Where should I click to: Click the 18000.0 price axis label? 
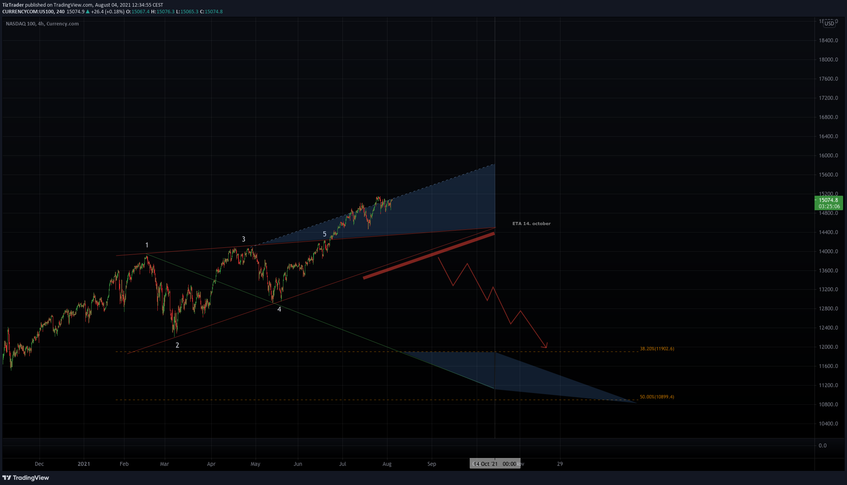(828, 59)
